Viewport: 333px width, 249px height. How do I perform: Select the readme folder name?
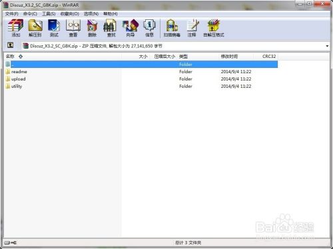point(19,72)
